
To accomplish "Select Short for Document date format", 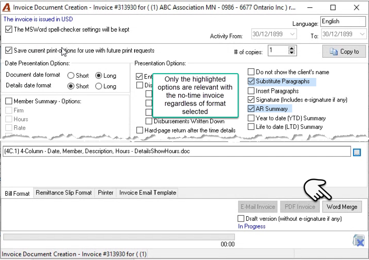I will [x=71, y=75].
